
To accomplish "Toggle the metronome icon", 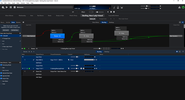I will click(x=118, y=7).
